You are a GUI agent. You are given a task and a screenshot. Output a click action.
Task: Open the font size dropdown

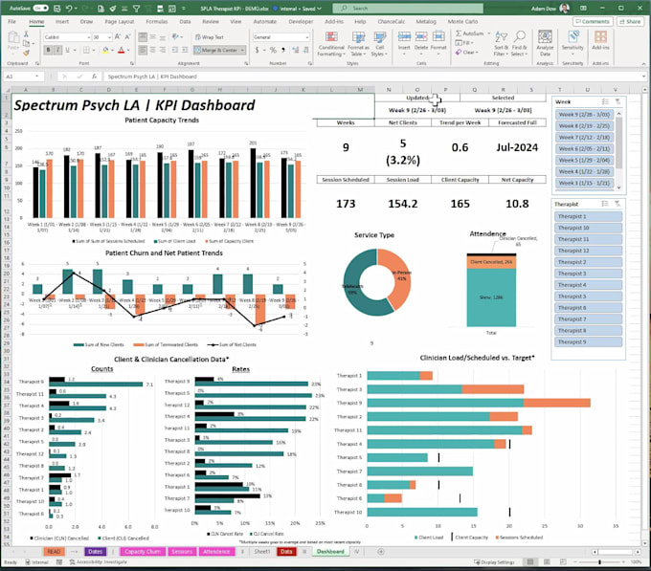coord(109,37)
